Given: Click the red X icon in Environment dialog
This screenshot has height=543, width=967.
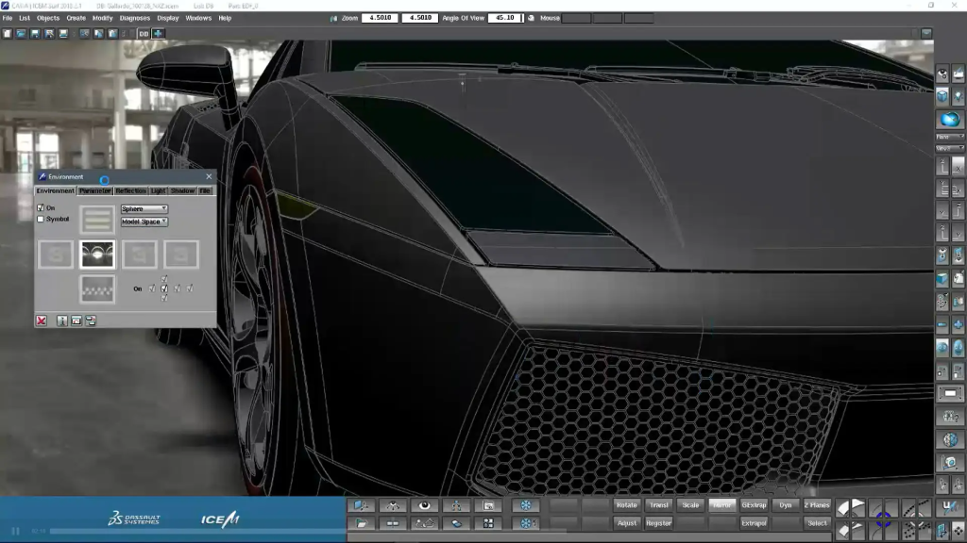Looking at the screenshot, I should pyautogui.click(x=42, y=321).
